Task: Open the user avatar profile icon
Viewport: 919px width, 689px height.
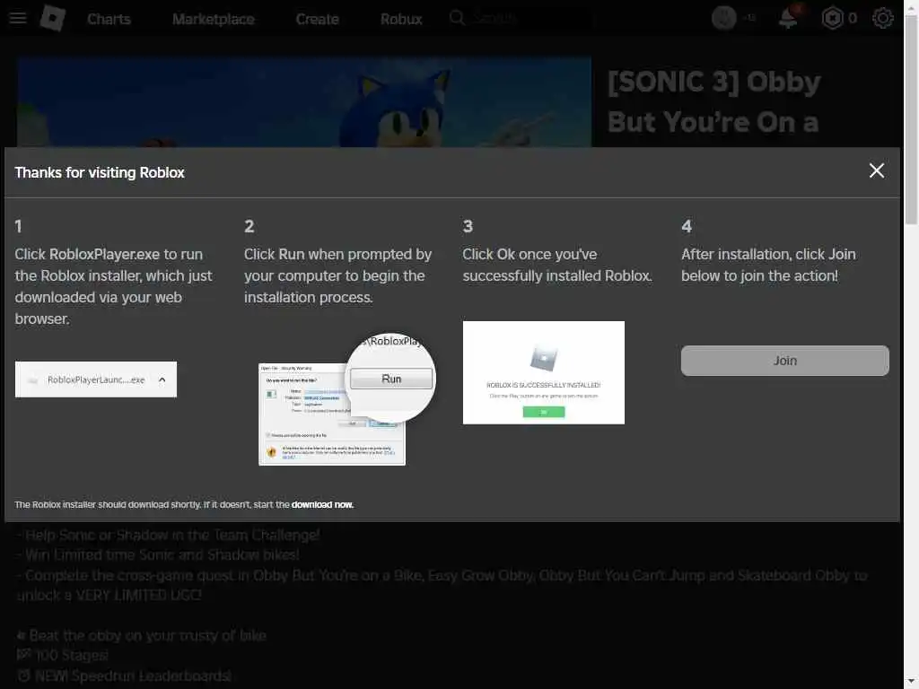Action: coord(724,18)
